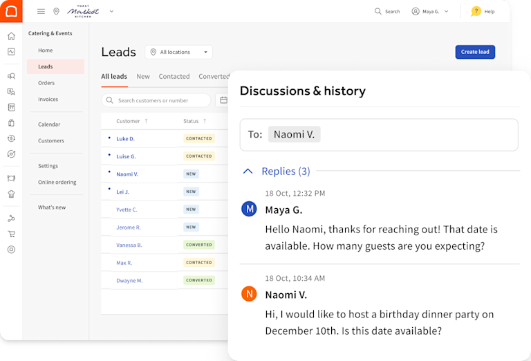Switch to the Contacted tab
Screen dimensions: 531x361
(174, 77)
